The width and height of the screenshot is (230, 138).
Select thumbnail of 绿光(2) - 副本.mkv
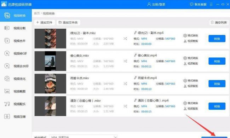[50, 39]
